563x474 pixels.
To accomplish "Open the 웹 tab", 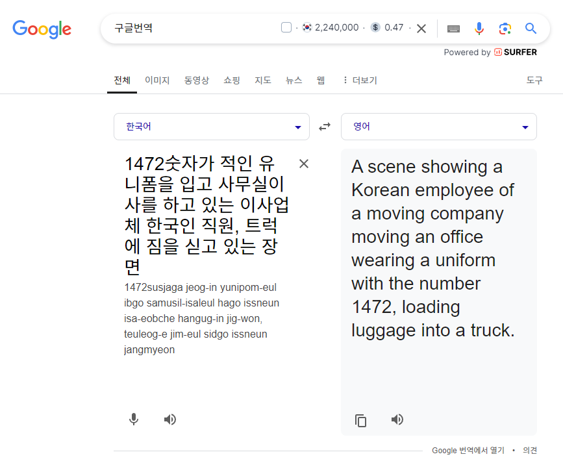I will (x=321, y=80).
